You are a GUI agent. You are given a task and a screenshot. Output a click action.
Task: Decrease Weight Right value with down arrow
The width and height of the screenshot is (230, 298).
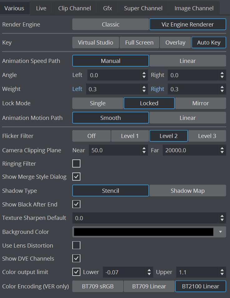tap(222, 91)
